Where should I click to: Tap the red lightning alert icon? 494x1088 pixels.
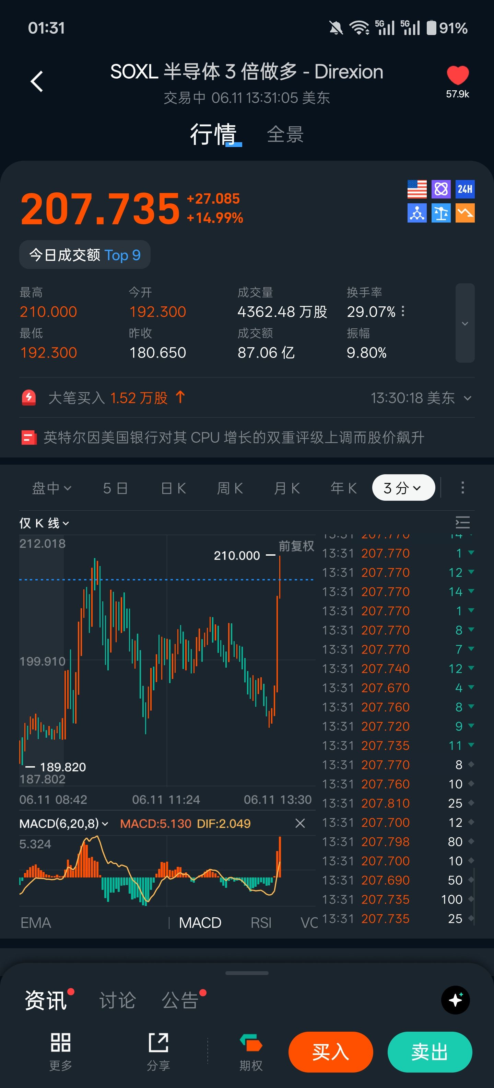[x=29, y=397]
